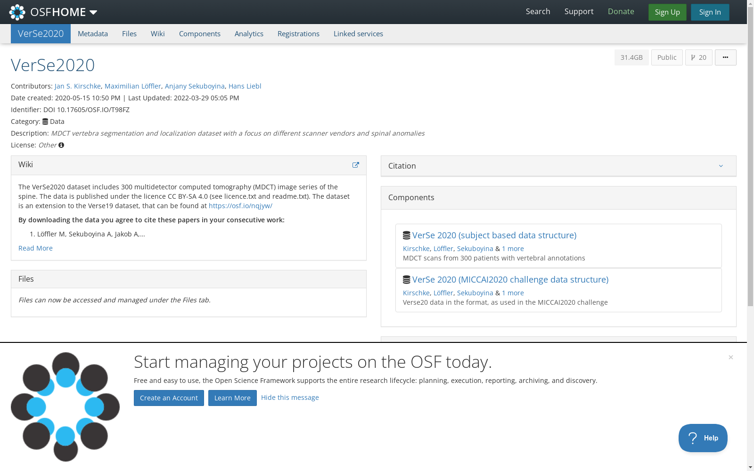Click the Hide this message link
The width and height of the screenshot is (754, 471).
(x=290, y=398)
